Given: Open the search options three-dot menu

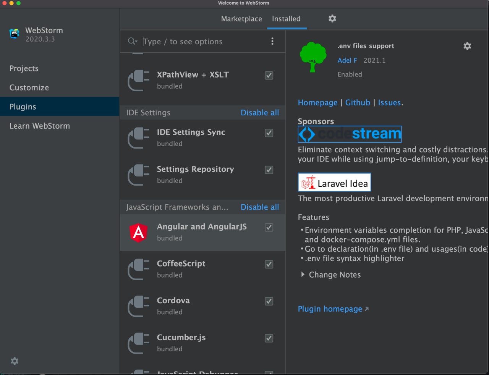Looking at the screenshot, I should [x=272, y=41].
